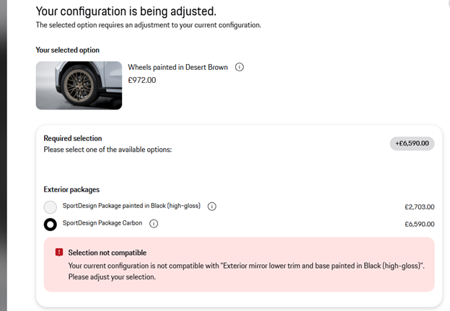Click the Wheels painted in Desert Brown title
The height and width of the screenshot is (311, 450).
[x=178, y=67]
